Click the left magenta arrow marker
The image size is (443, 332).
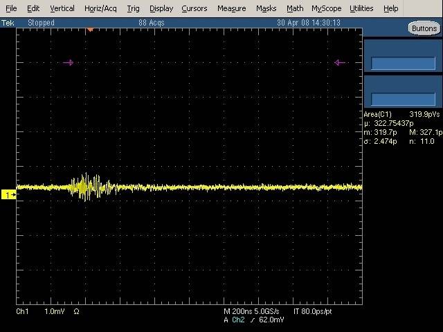point(68,63)
